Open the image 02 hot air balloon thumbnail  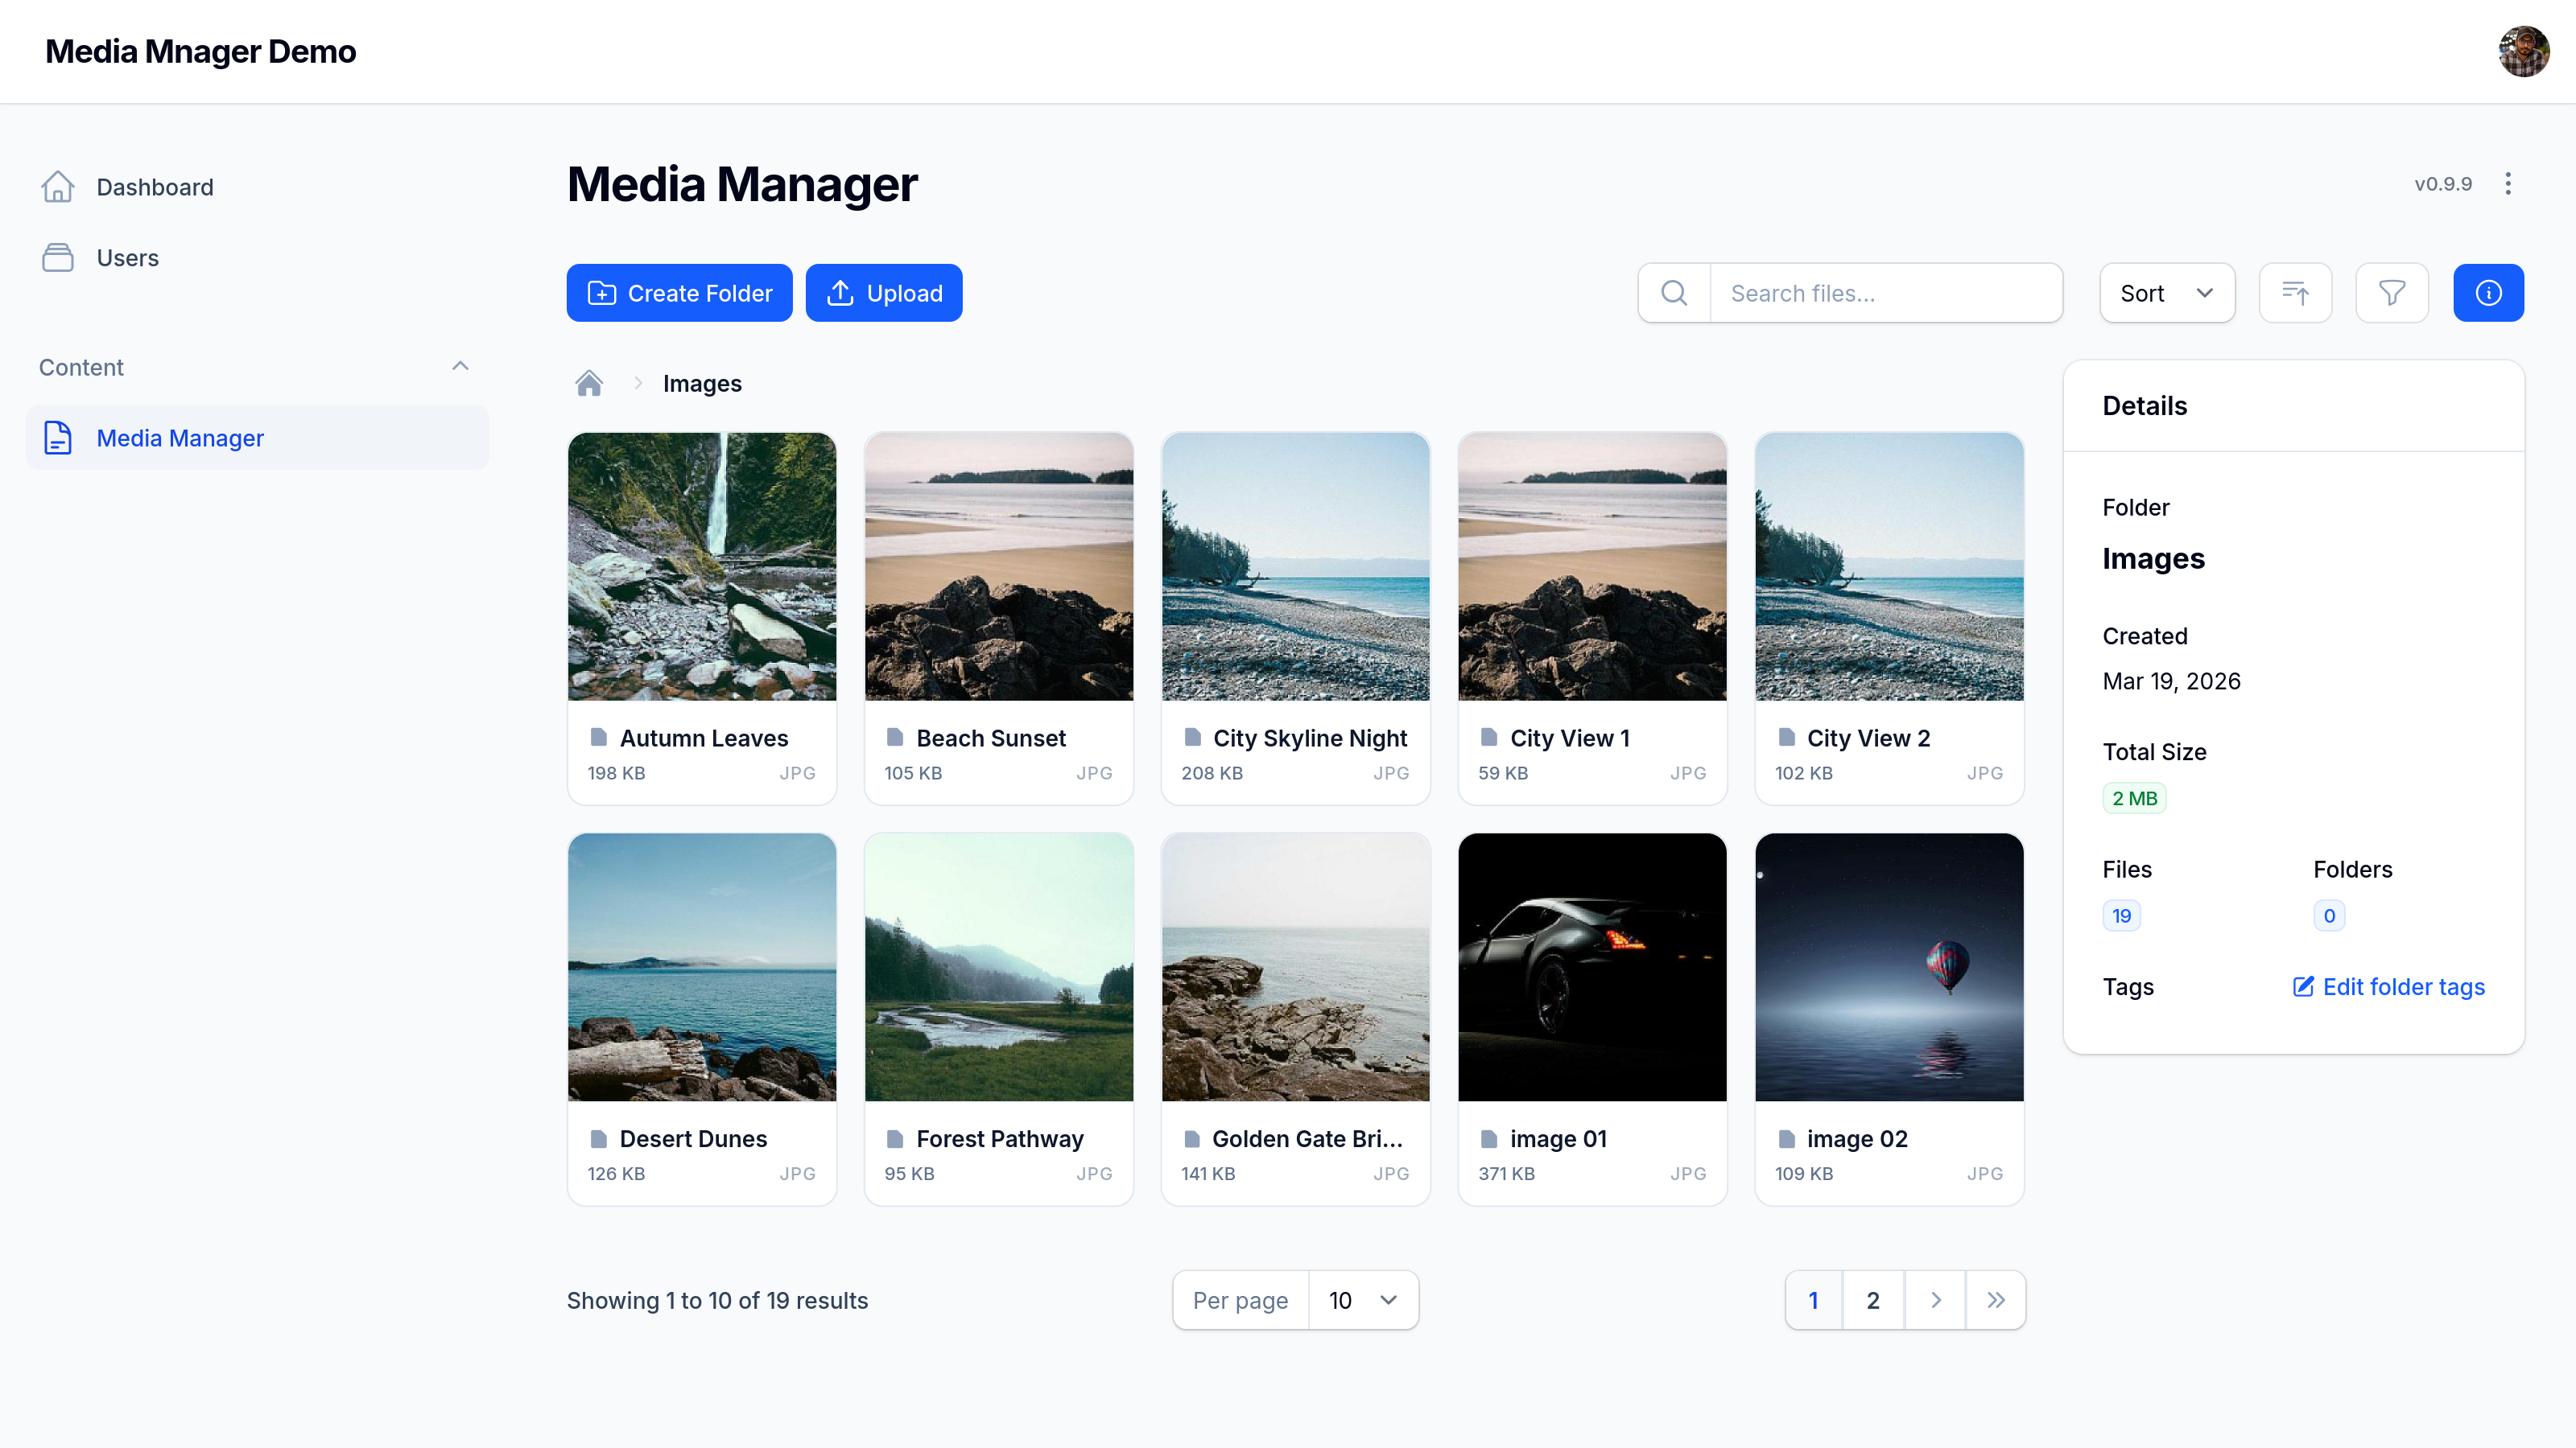point(1889,966)
